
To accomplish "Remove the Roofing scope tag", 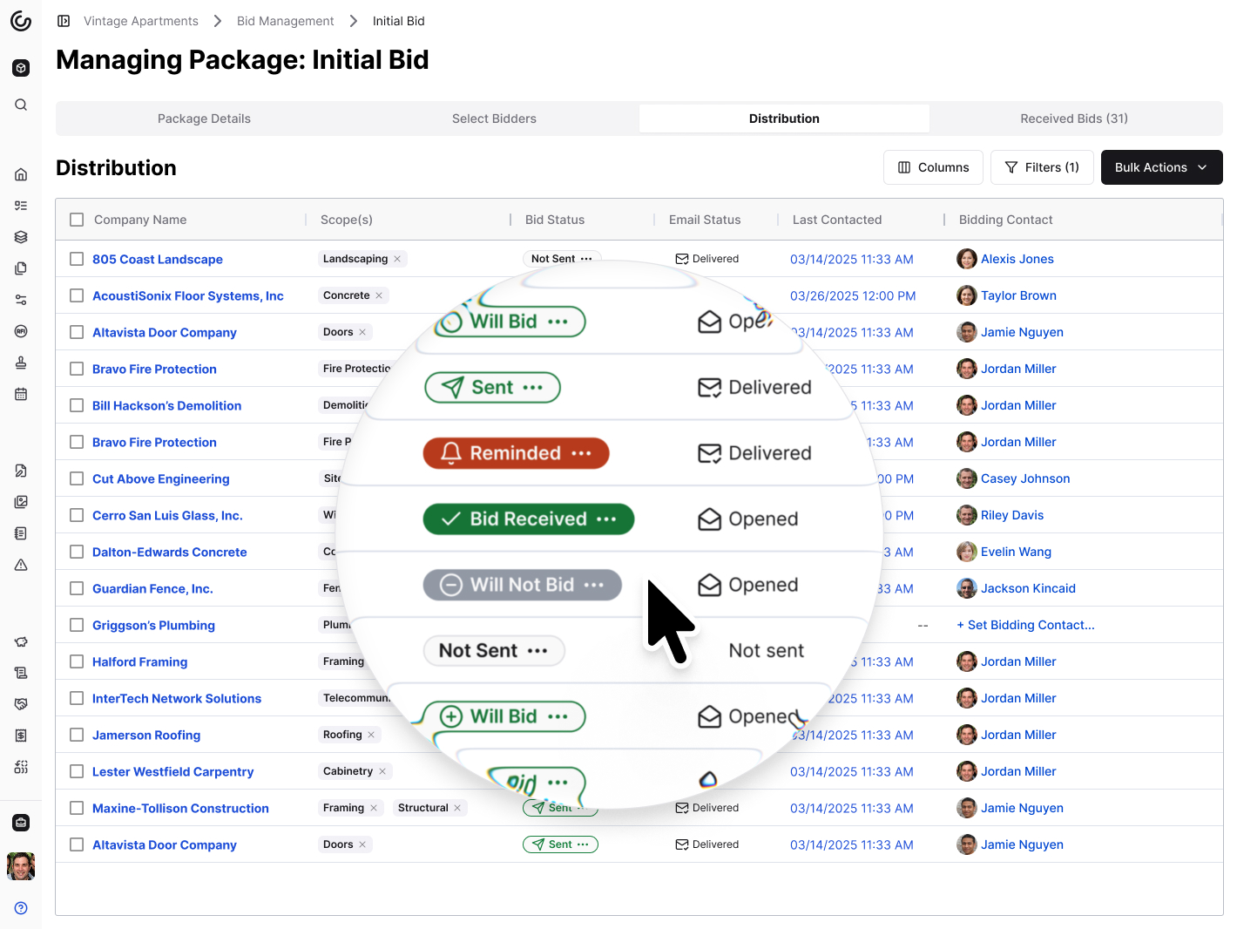I will click(x=371, y=735).
